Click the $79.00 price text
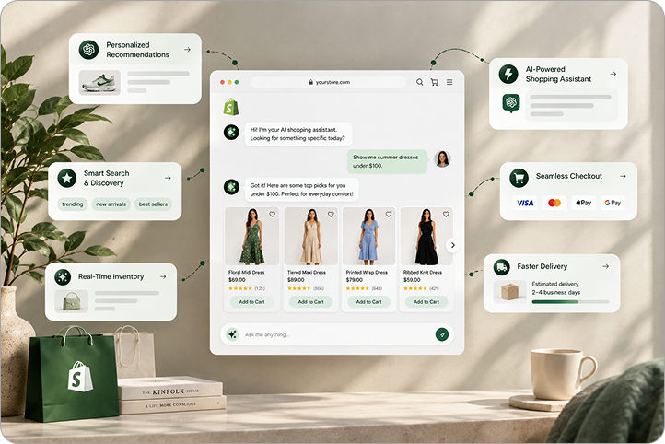This screenshot has height=444, width=665. 355,280
